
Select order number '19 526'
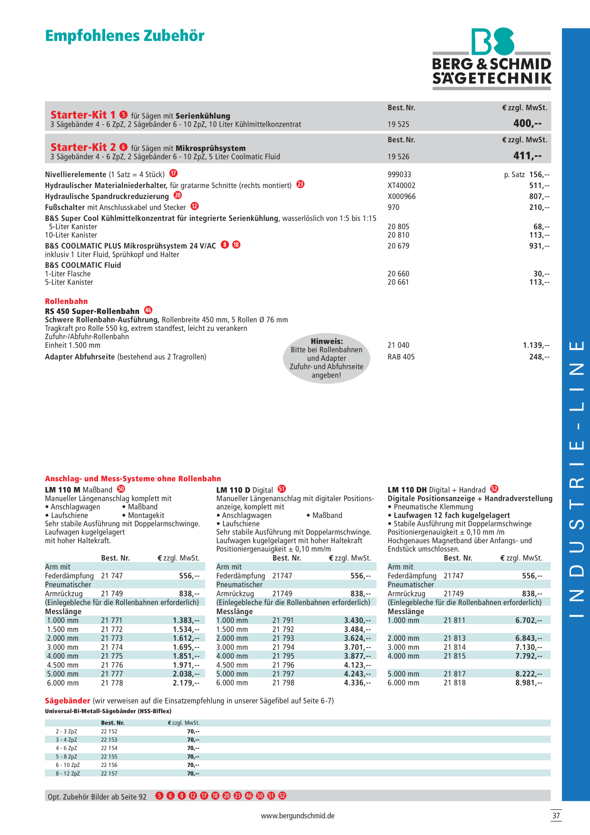click(398, 157)
